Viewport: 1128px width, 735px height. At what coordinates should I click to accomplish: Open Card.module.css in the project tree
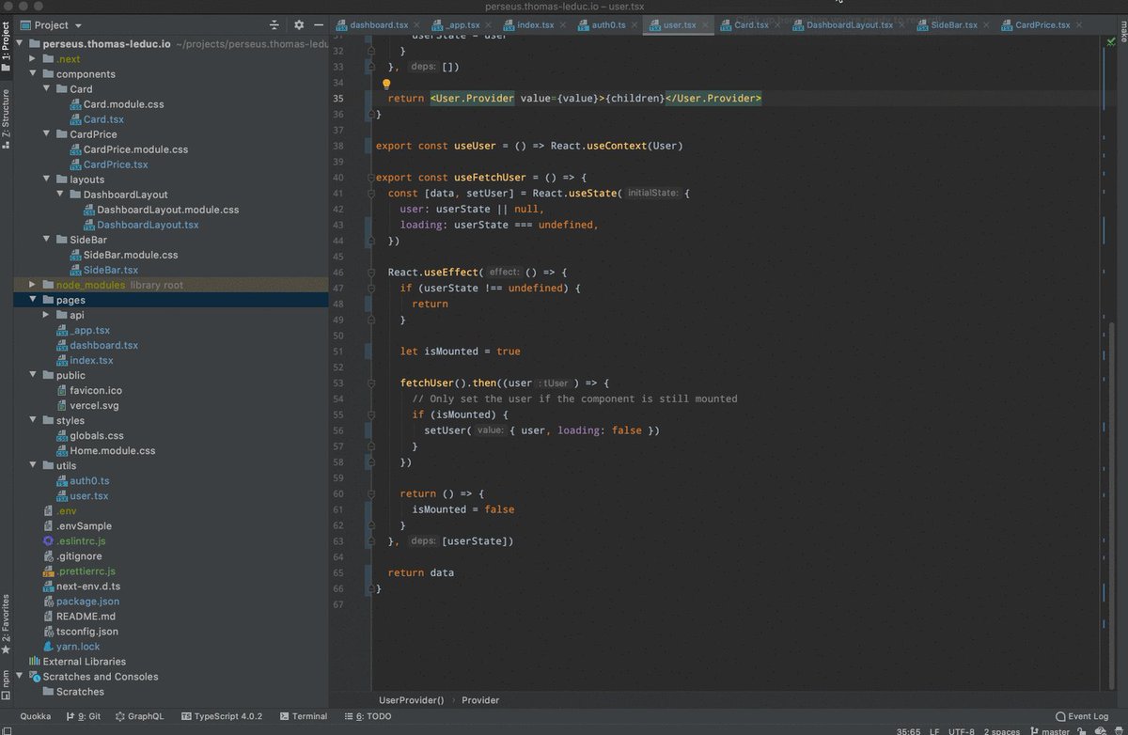click(x=117, y=104)
